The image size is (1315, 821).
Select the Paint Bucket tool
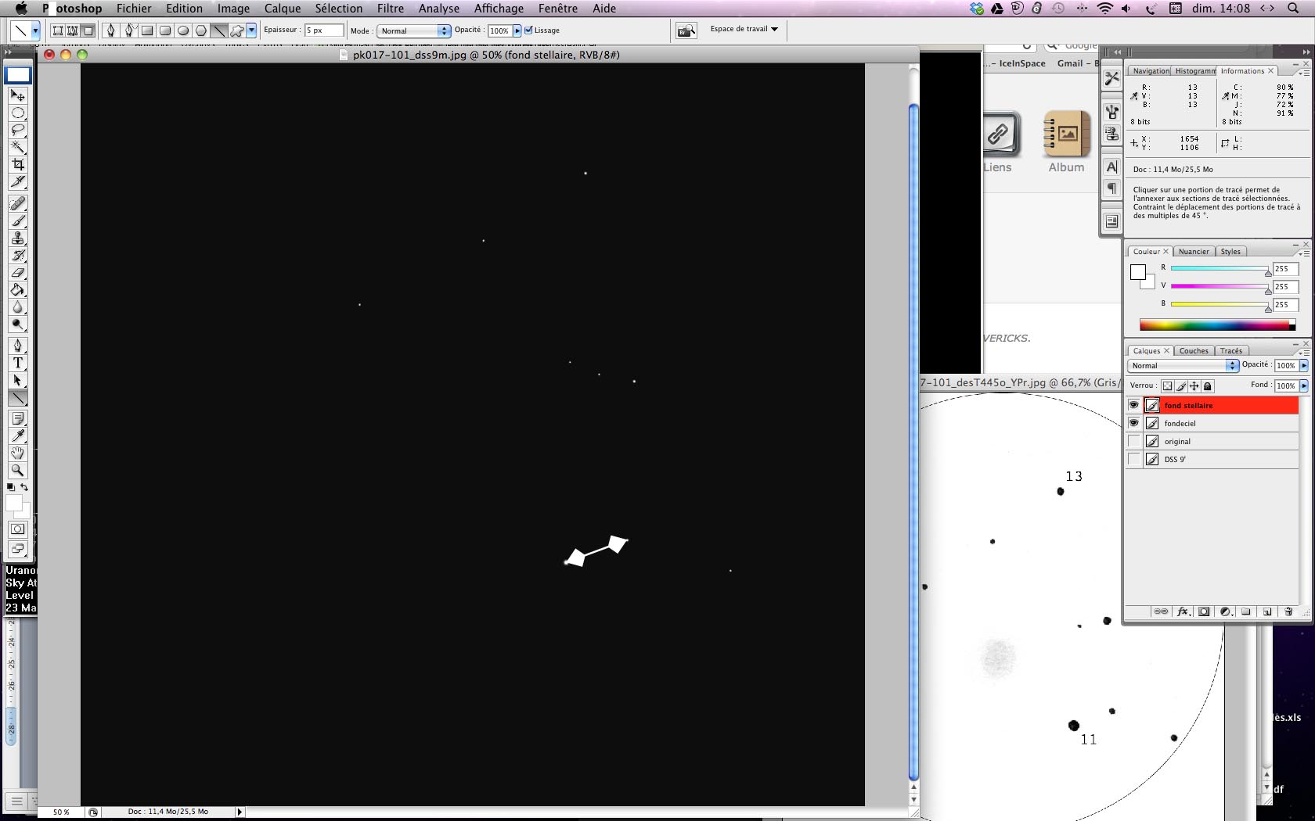pos(17,289)
